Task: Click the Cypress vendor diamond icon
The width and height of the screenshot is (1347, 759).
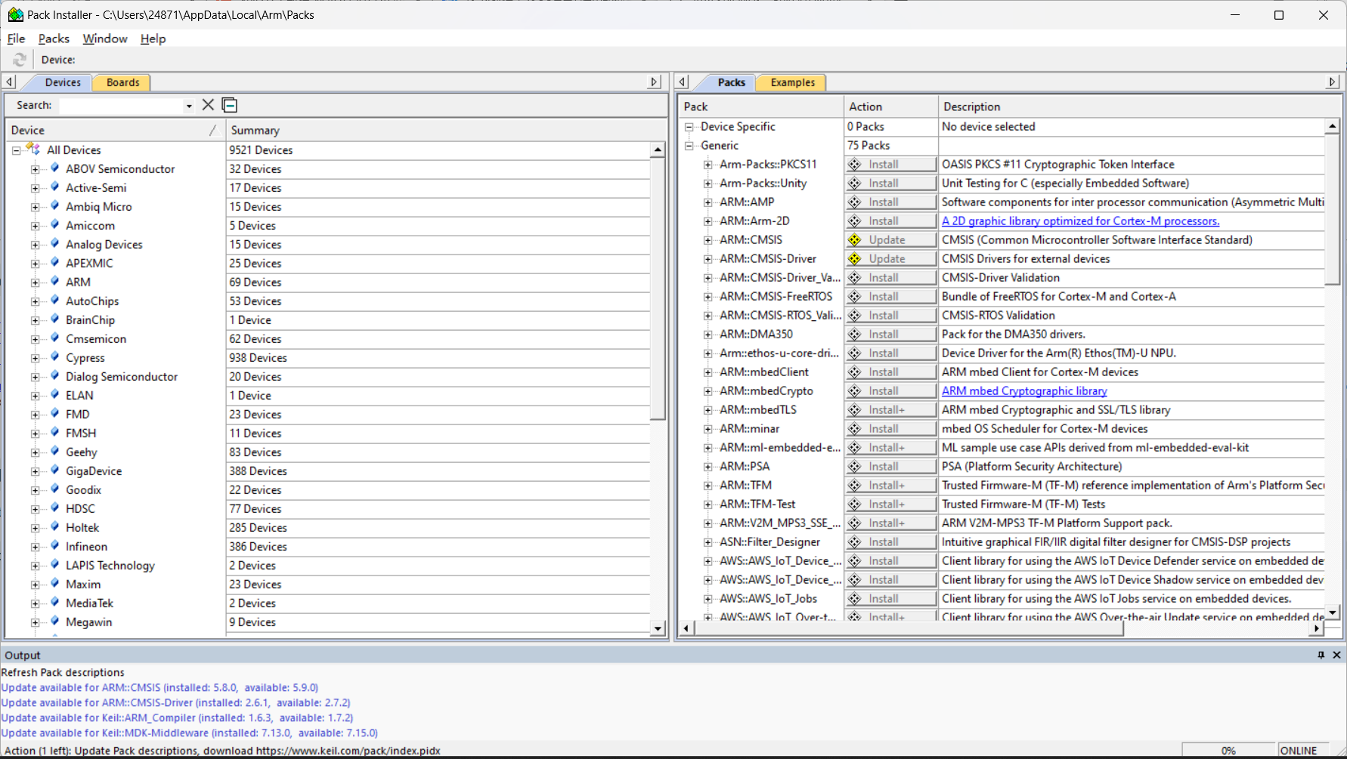Action: (54, 356)
